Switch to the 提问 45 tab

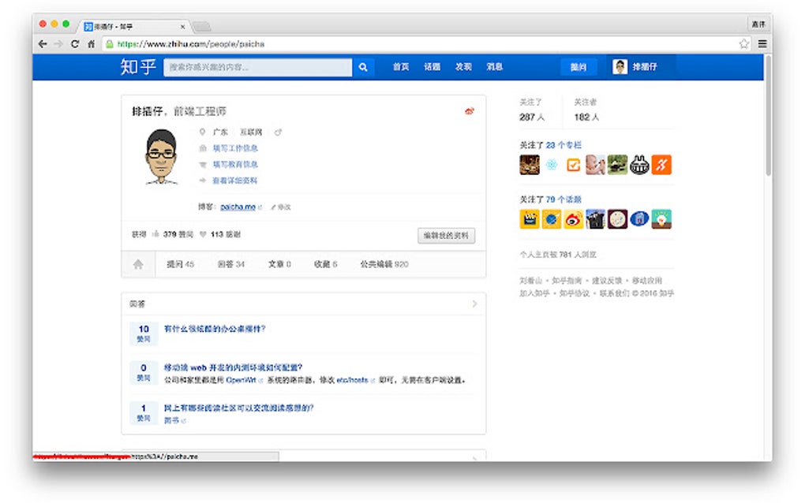180,265
